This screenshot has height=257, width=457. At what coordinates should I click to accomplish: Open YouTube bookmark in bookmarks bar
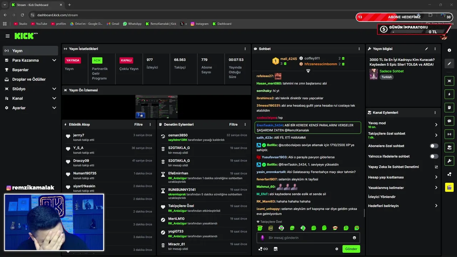39,24
